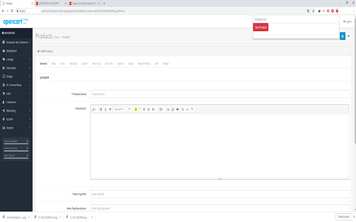
Task: Click the browser bookmark star icon
Action: [x=313, y=11]
